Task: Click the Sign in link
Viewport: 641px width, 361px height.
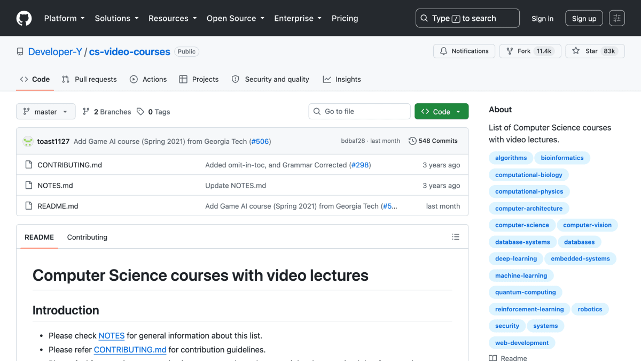Action: pyautogui.click(x=543, y=18)
